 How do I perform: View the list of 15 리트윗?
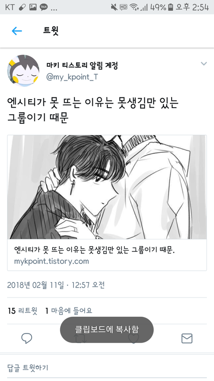click(23, 310)
